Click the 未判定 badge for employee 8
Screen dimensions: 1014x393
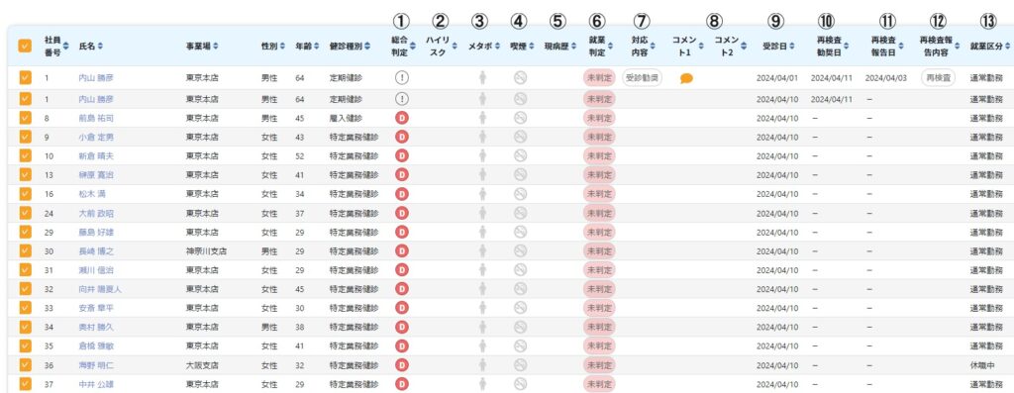tap(599, 118)
